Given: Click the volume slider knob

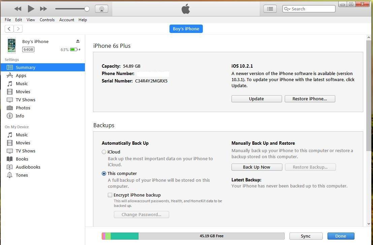Looking at the screenshot, I should [87, 9].
